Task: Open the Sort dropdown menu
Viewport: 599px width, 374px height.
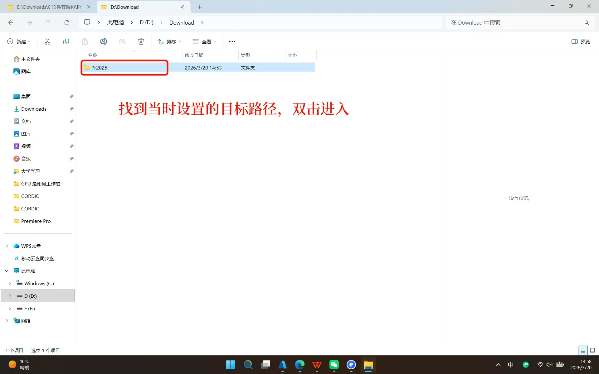Action: click(x=169, y=41)
